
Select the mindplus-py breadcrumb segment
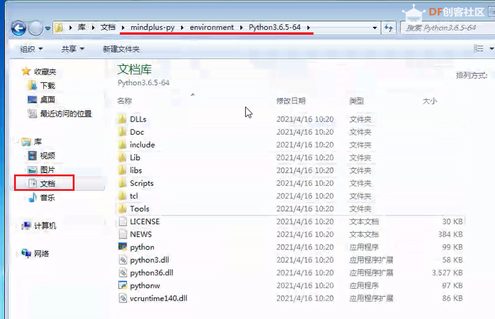(x=153, y=27)
